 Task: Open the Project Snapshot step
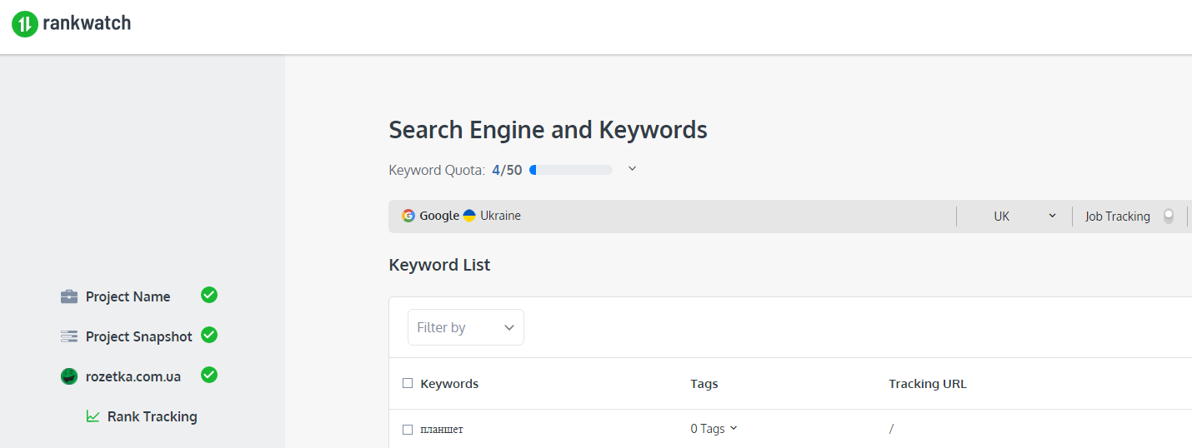[138, 336]
